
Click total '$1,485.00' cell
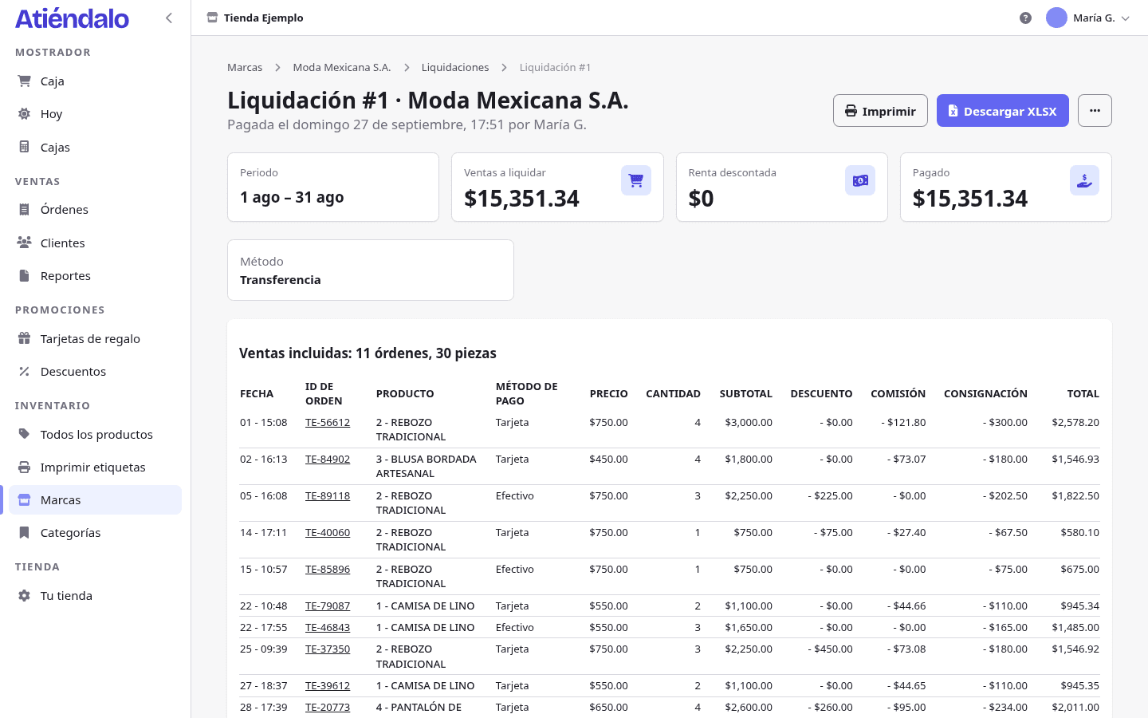[1075, 627]
